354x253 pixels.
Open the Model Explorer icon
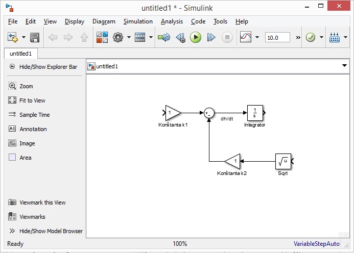(x=140, y=37)
